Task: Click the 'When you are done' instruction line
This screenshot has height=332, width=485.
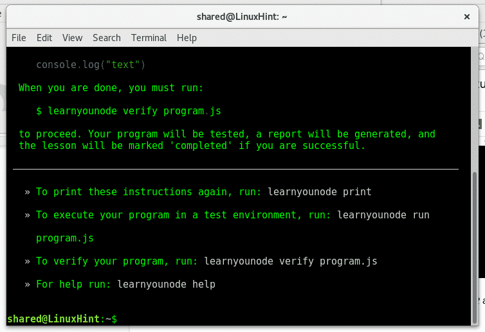Action: (x=111, y=88)
